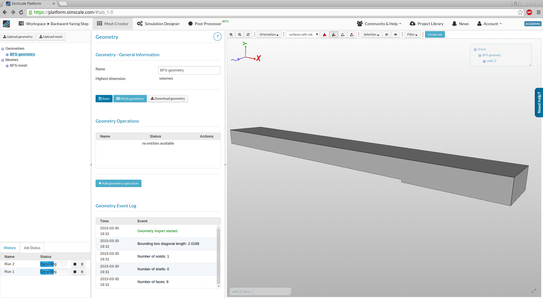
Task: Open the Community & Help menu
Action: (379, 23)
